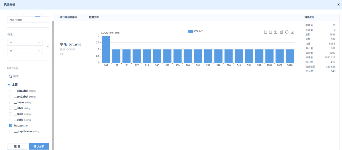Toggle the 全部 select-all checkbox

[9, 85]
